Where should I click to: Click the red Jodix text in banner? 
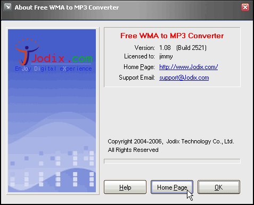48,58
